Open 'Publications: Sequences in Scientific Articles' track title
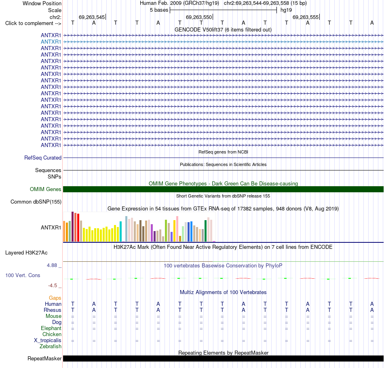384x368 pixels. point(223,164)
